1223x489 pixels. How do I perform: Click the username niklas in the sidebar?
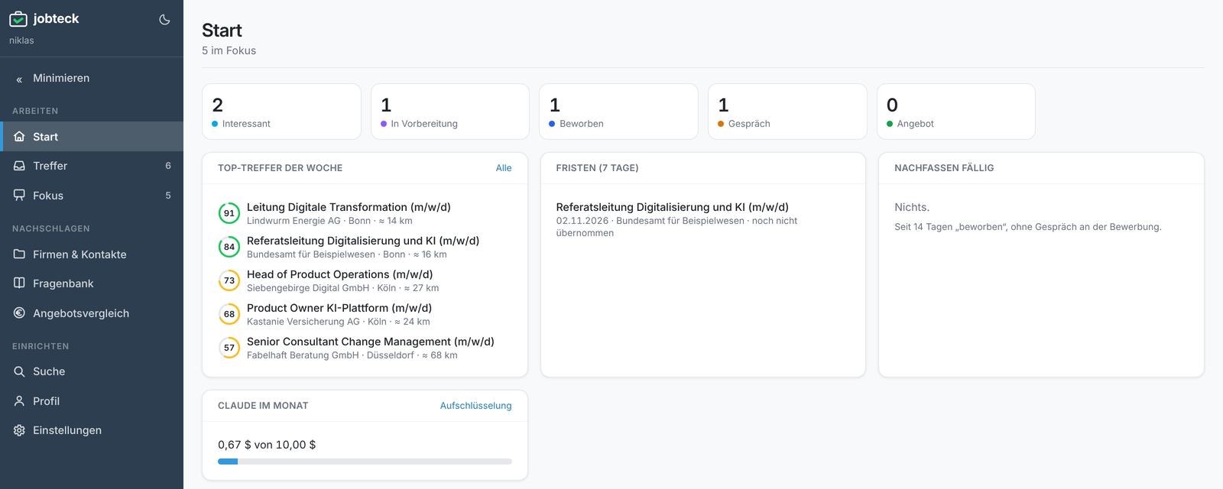click(x=21, y=40)
